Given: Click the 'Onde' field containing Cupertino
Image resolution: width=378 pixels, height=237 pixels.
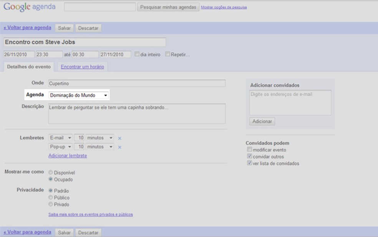Looking at the screenshot, I should click(x=137, y=83).
